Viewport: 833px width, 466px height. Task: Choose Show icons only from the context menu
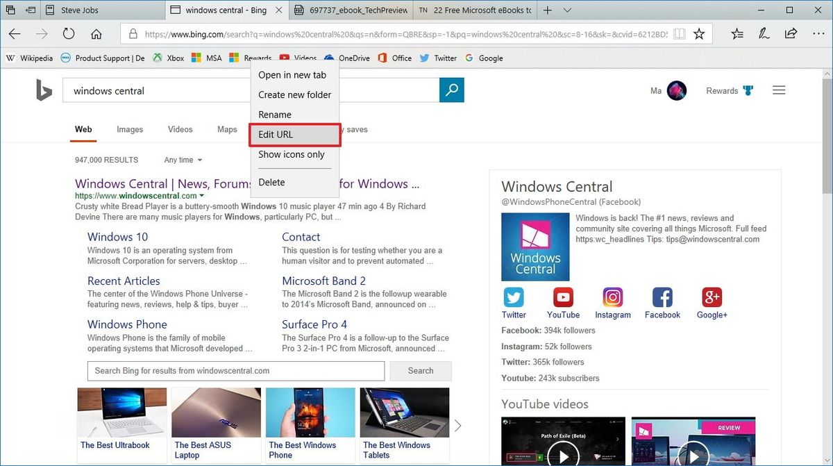(x=292, y=155)
